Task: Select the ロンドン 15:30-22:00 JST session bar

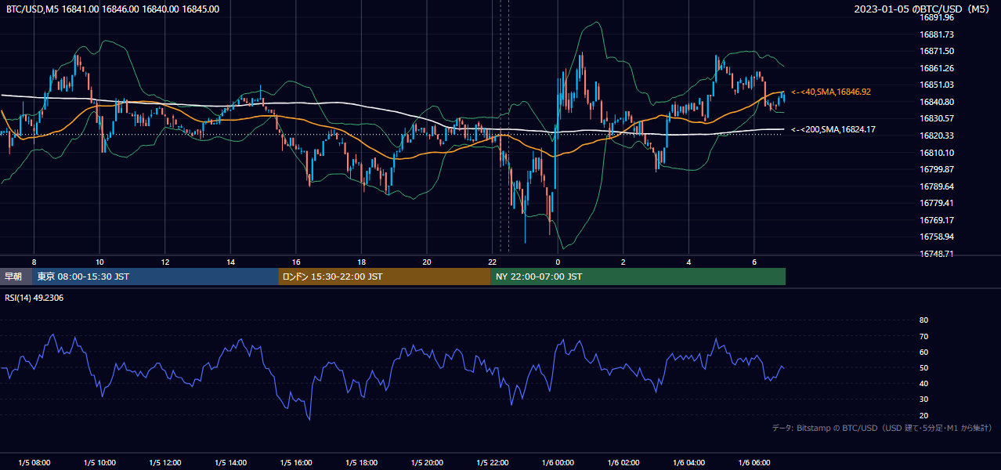Action: click(x=385, y=277)
